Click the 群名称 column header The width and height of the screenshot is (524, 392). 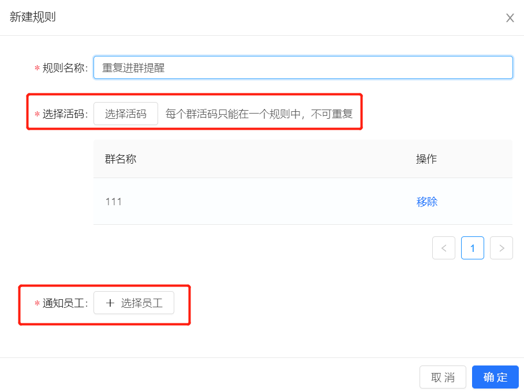coord(121,159)
